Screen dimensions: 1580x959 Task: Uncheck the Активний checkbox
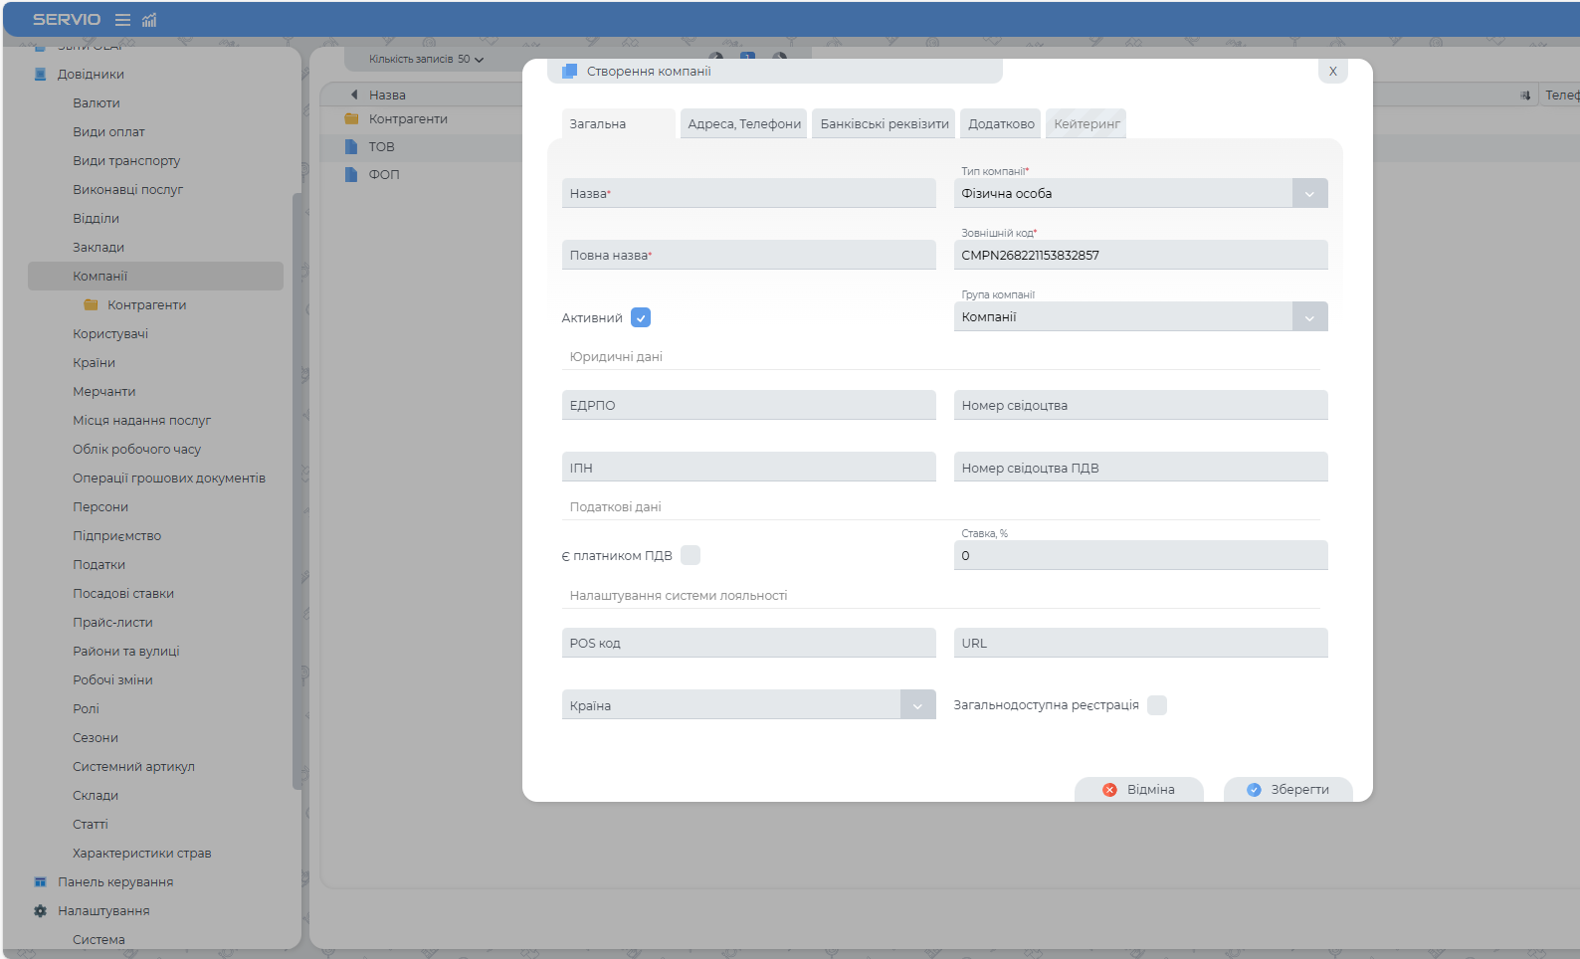[641, 318]
